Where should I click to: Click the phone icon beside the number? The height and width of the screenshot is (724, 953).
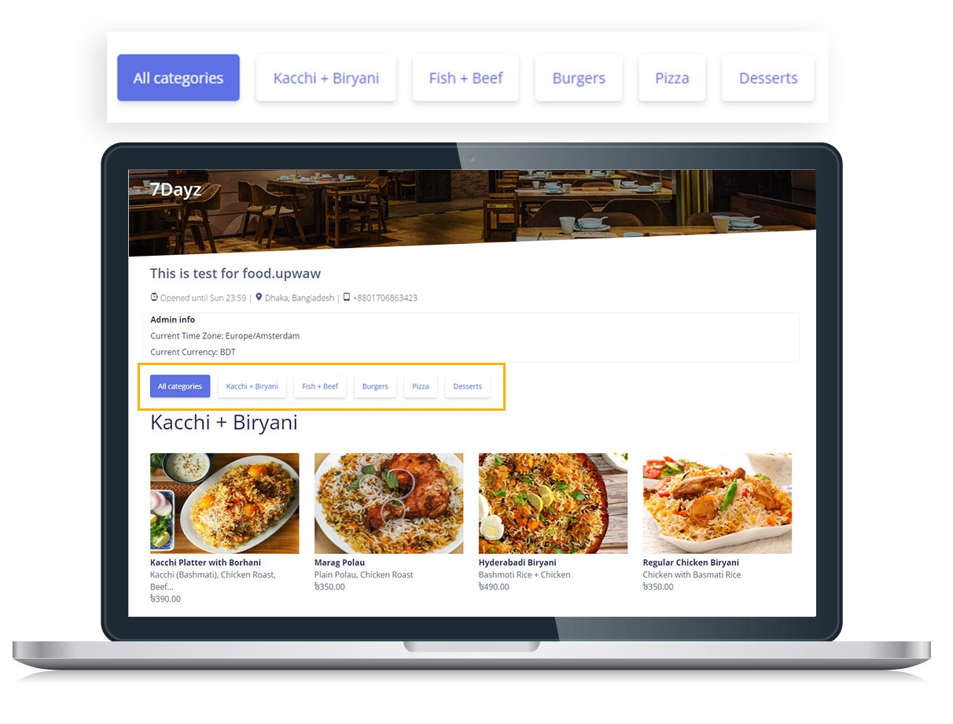[347, 297]
